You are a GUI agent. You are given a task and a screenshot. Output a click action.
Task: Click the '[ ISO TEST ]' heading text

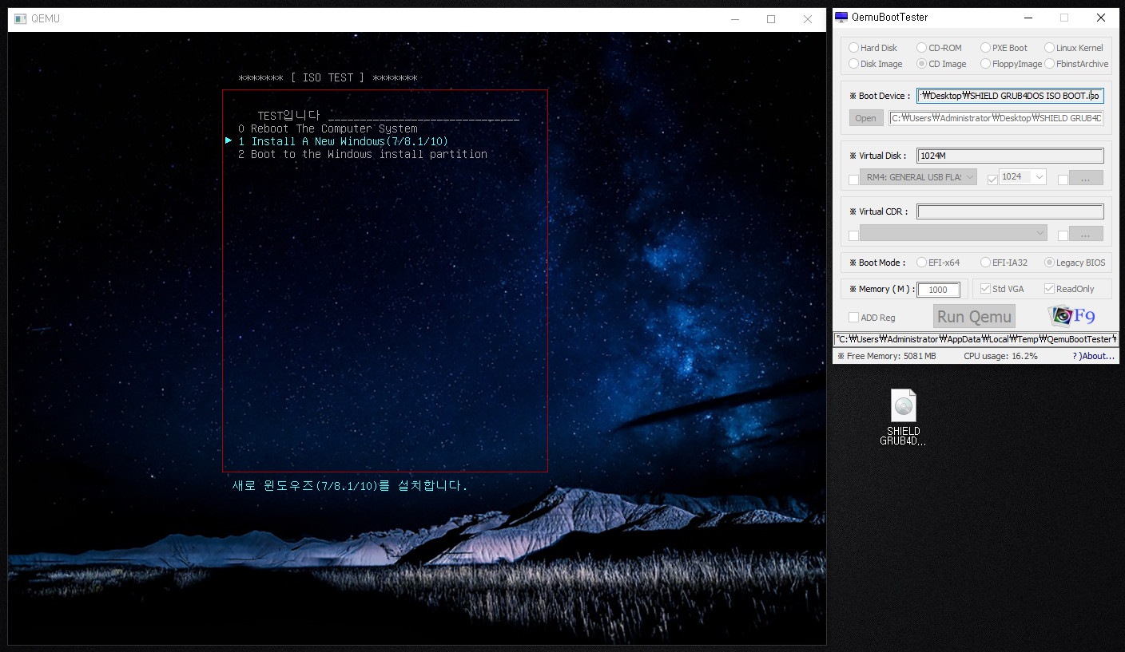click(x=328, y=77)
